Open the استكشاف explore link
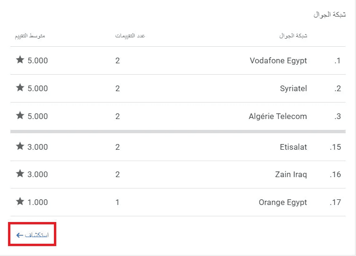The height and width of the screenshot is (256, 356). [x=36, y=235]
